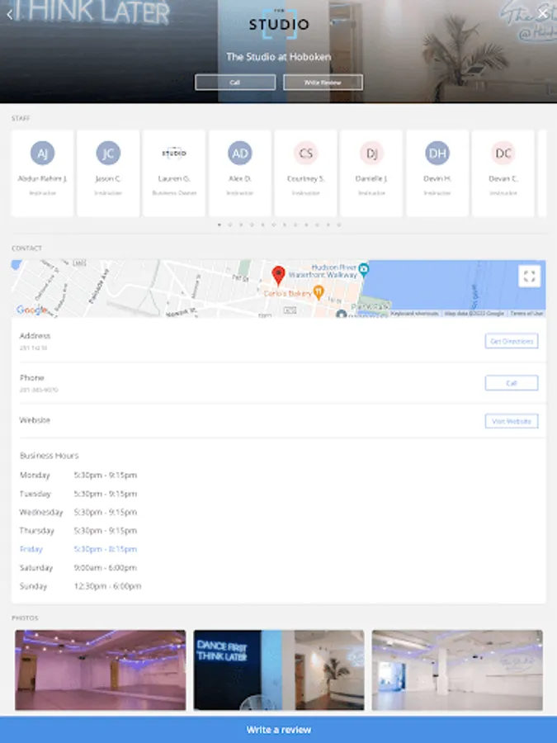Select Courtney S. staff name text

point(305,178)
